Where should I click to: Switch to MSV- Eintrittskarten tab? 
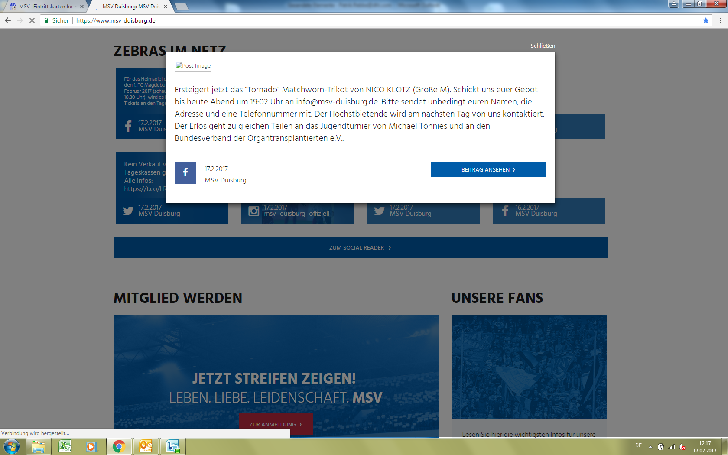45,6
